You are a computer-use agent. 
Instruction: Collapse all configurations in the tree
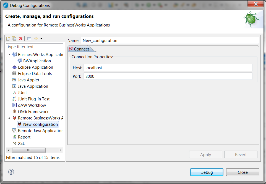tap(29, 39)
